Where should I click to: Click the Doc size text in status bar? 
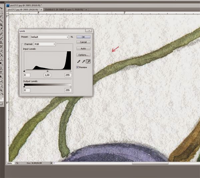(x=34, y=163)
